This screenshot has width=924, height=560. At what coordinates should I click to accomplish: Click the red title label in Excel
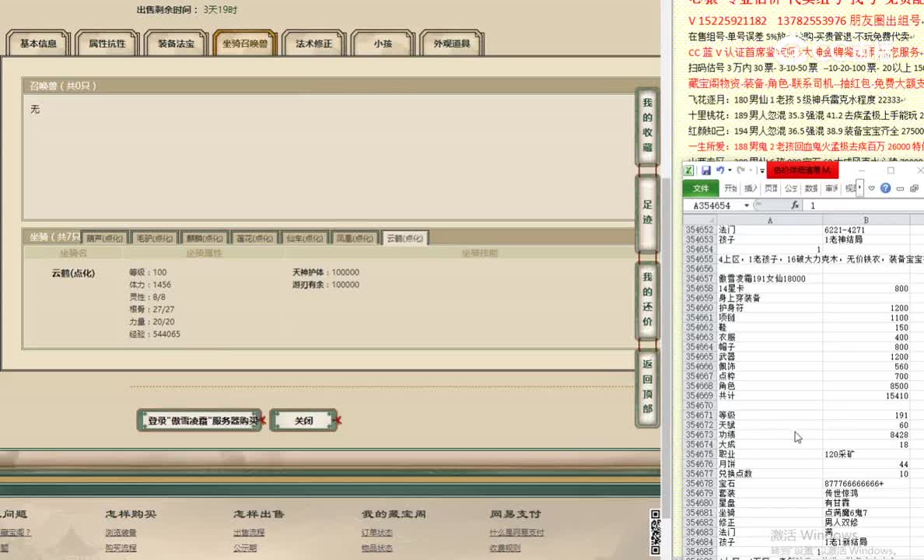(802, 170)
